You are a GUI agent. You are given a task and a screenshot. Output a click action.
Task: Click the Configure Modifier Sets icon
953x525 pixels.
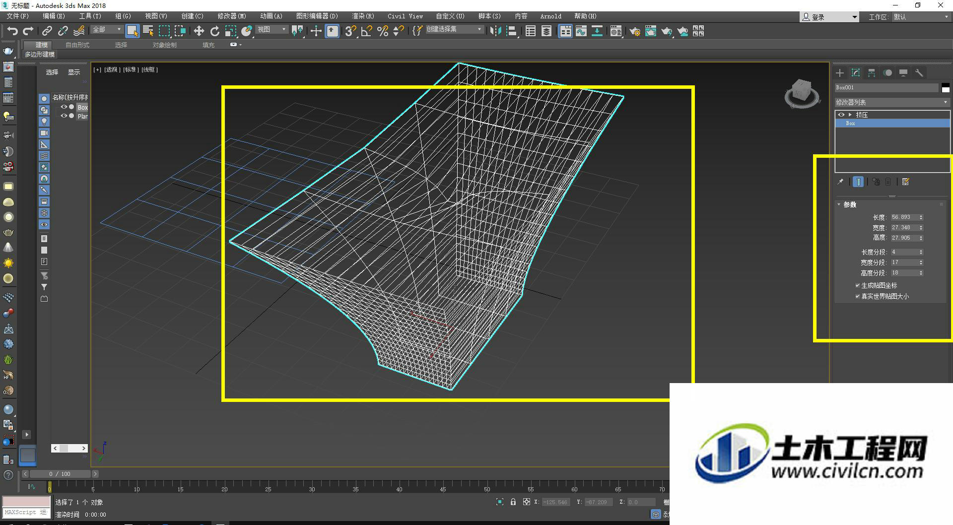coord(906,182)
